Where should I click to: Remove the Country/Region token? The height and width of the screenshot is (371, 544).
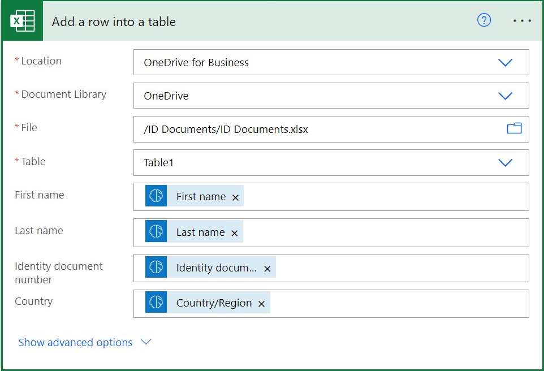pyautogui.click(x=261, y=303)
